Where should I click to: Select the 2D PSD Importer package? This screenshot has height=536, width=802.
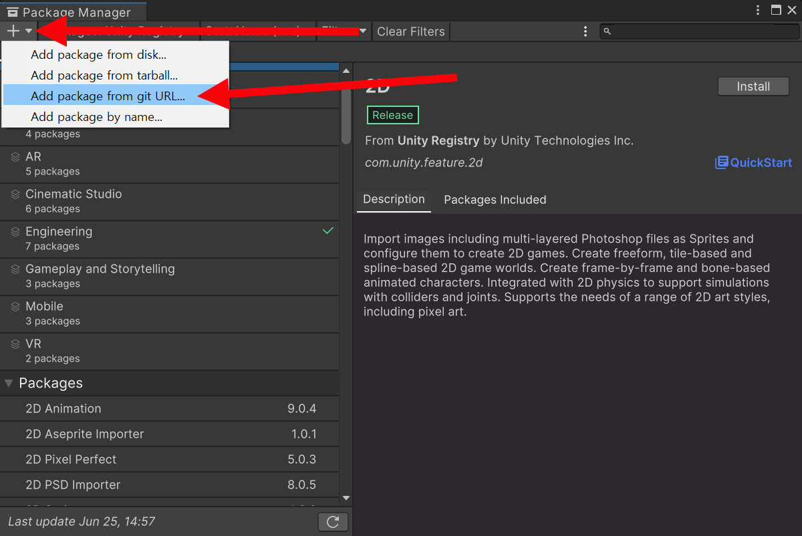point(170,485)
